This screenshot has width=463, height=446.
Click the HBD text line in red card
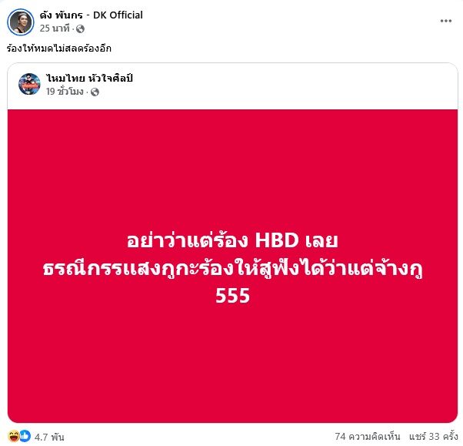232,241
